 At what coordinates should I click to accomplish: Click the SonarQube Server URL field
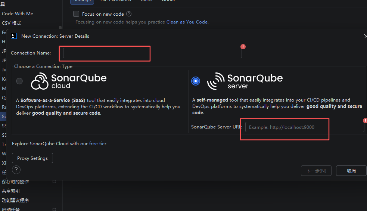point(305,127)
